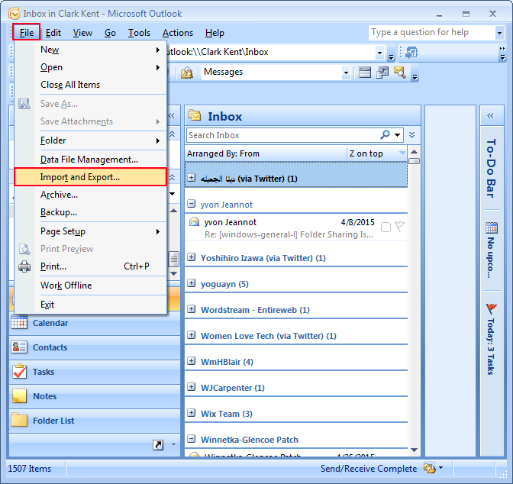Expand the Page Setup submenu
The width and height of the screenshot is (513, 484).
(91, 231)
